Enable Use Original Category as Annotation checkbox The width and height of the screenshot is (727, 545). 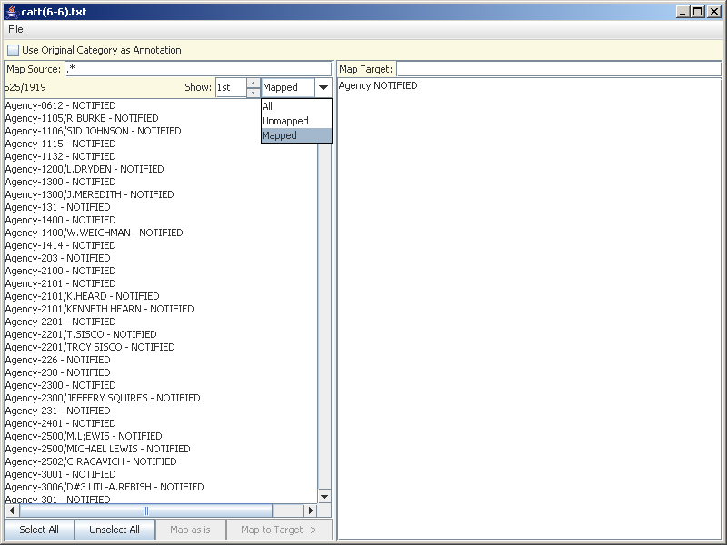[14, 50]
